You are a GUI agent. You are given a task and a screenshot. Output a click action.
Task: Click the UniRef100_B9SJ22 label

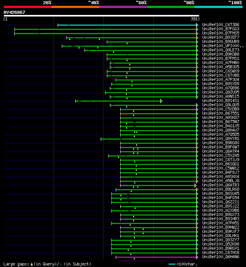(221, 206)
